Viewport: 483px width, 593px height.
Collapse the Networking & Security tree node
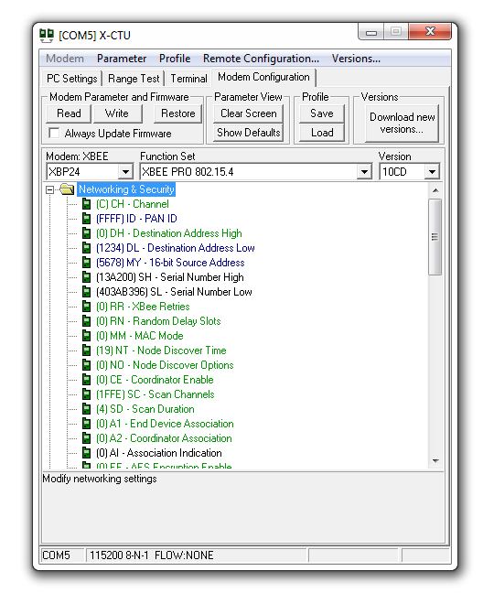point(50,189)
